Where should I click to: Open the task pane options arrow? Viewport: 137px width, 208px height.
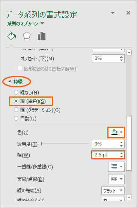[x=113, y=13]
